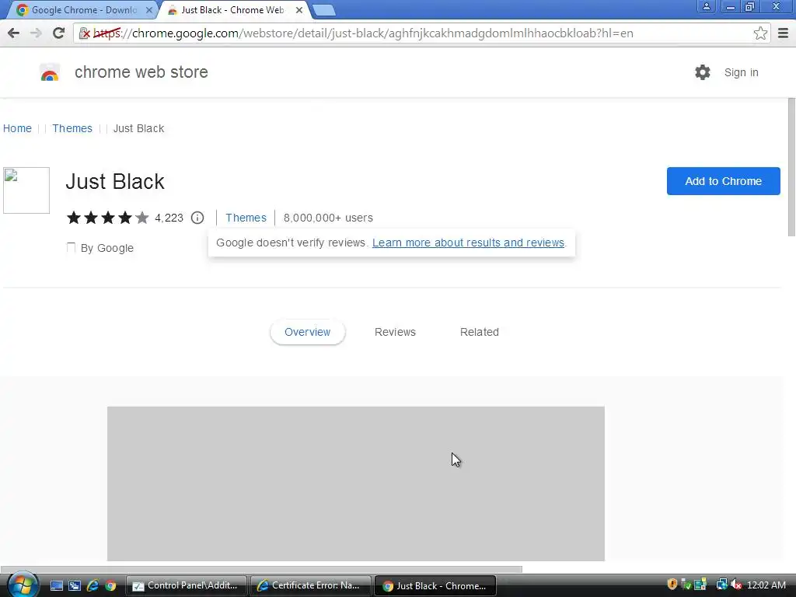Click the horizontal page scrollbar
Image resolution: width=796 pixels, height=597 pixels.
261,569
